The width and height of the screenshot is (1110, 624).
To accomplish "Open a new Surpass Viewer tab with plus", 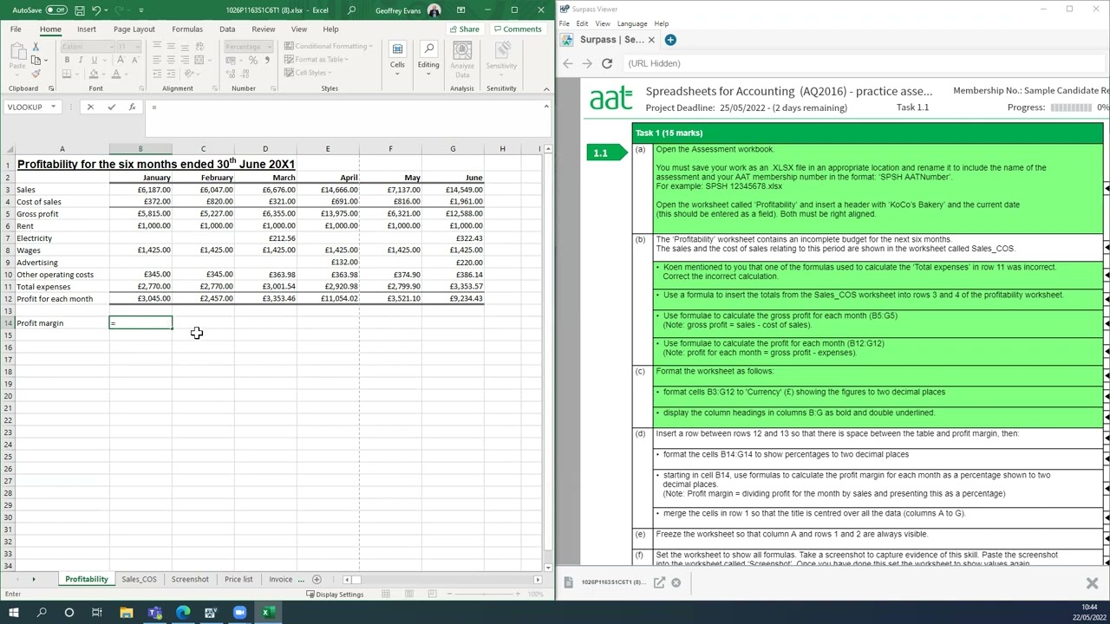I will click(670, 40).
